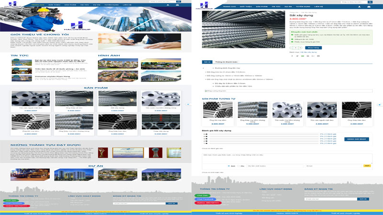Increase the quantity with the plus button

[301, 48]
